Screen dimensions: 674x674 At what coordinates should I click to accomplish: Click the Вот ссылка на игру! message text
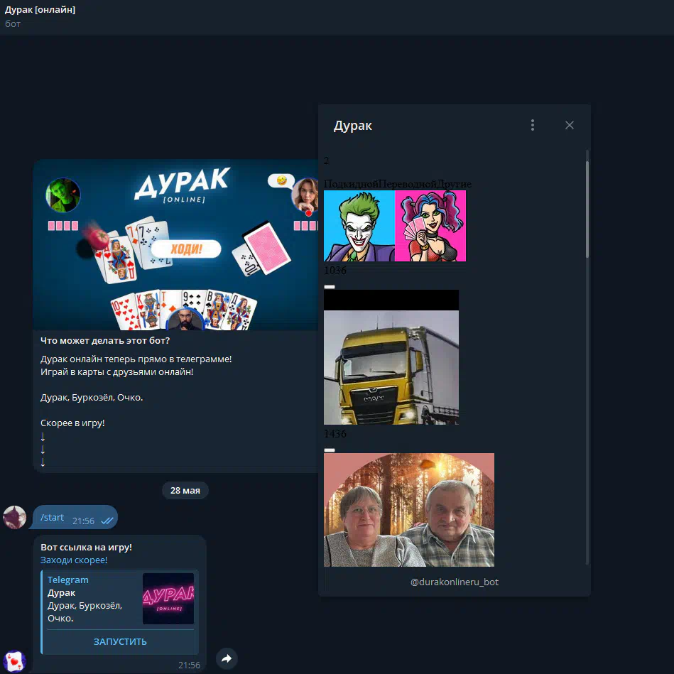tap(87, 547)
